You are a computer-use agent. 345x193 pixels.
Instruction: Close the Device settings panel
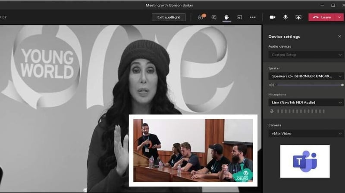pos(339,36)
